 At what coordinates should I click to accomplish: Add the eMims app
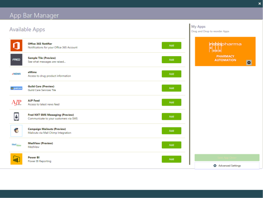click(x=171, y=74)
